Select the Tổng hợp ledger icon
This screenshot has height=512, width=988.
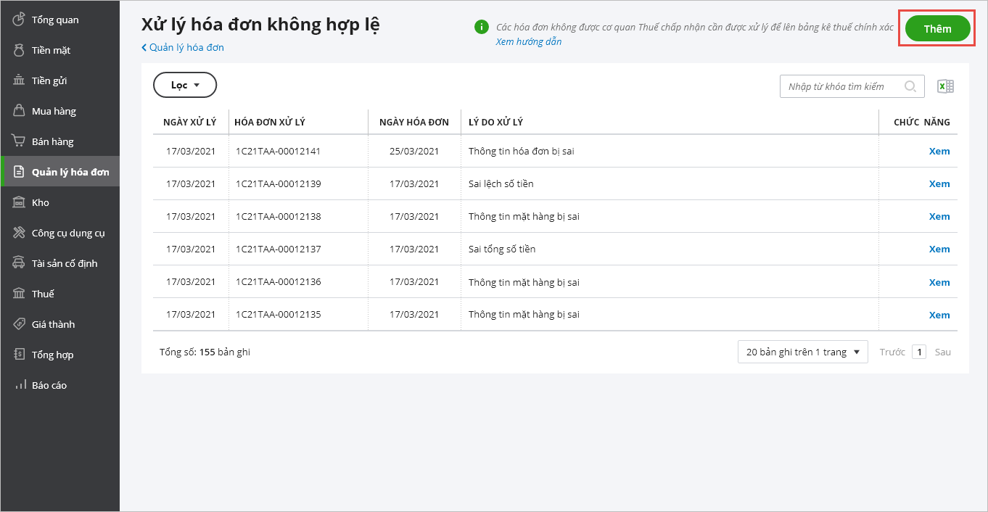(x=19, y=355)
